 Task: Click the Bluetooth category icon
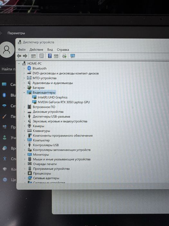tap(29, 68)
